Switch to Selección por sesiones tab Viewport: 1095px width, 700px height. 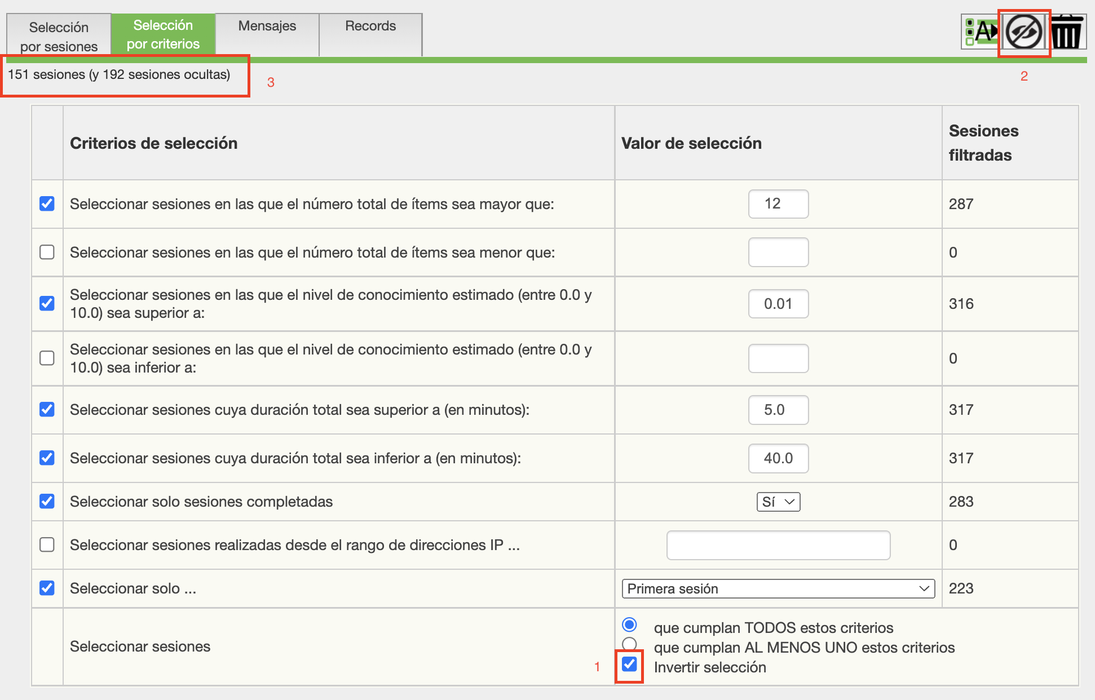[59, 36]
